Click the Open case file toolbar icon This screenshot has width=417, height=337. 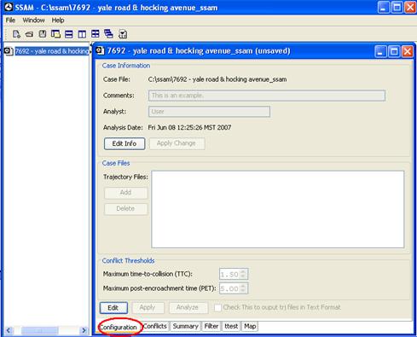coord(29,34)
